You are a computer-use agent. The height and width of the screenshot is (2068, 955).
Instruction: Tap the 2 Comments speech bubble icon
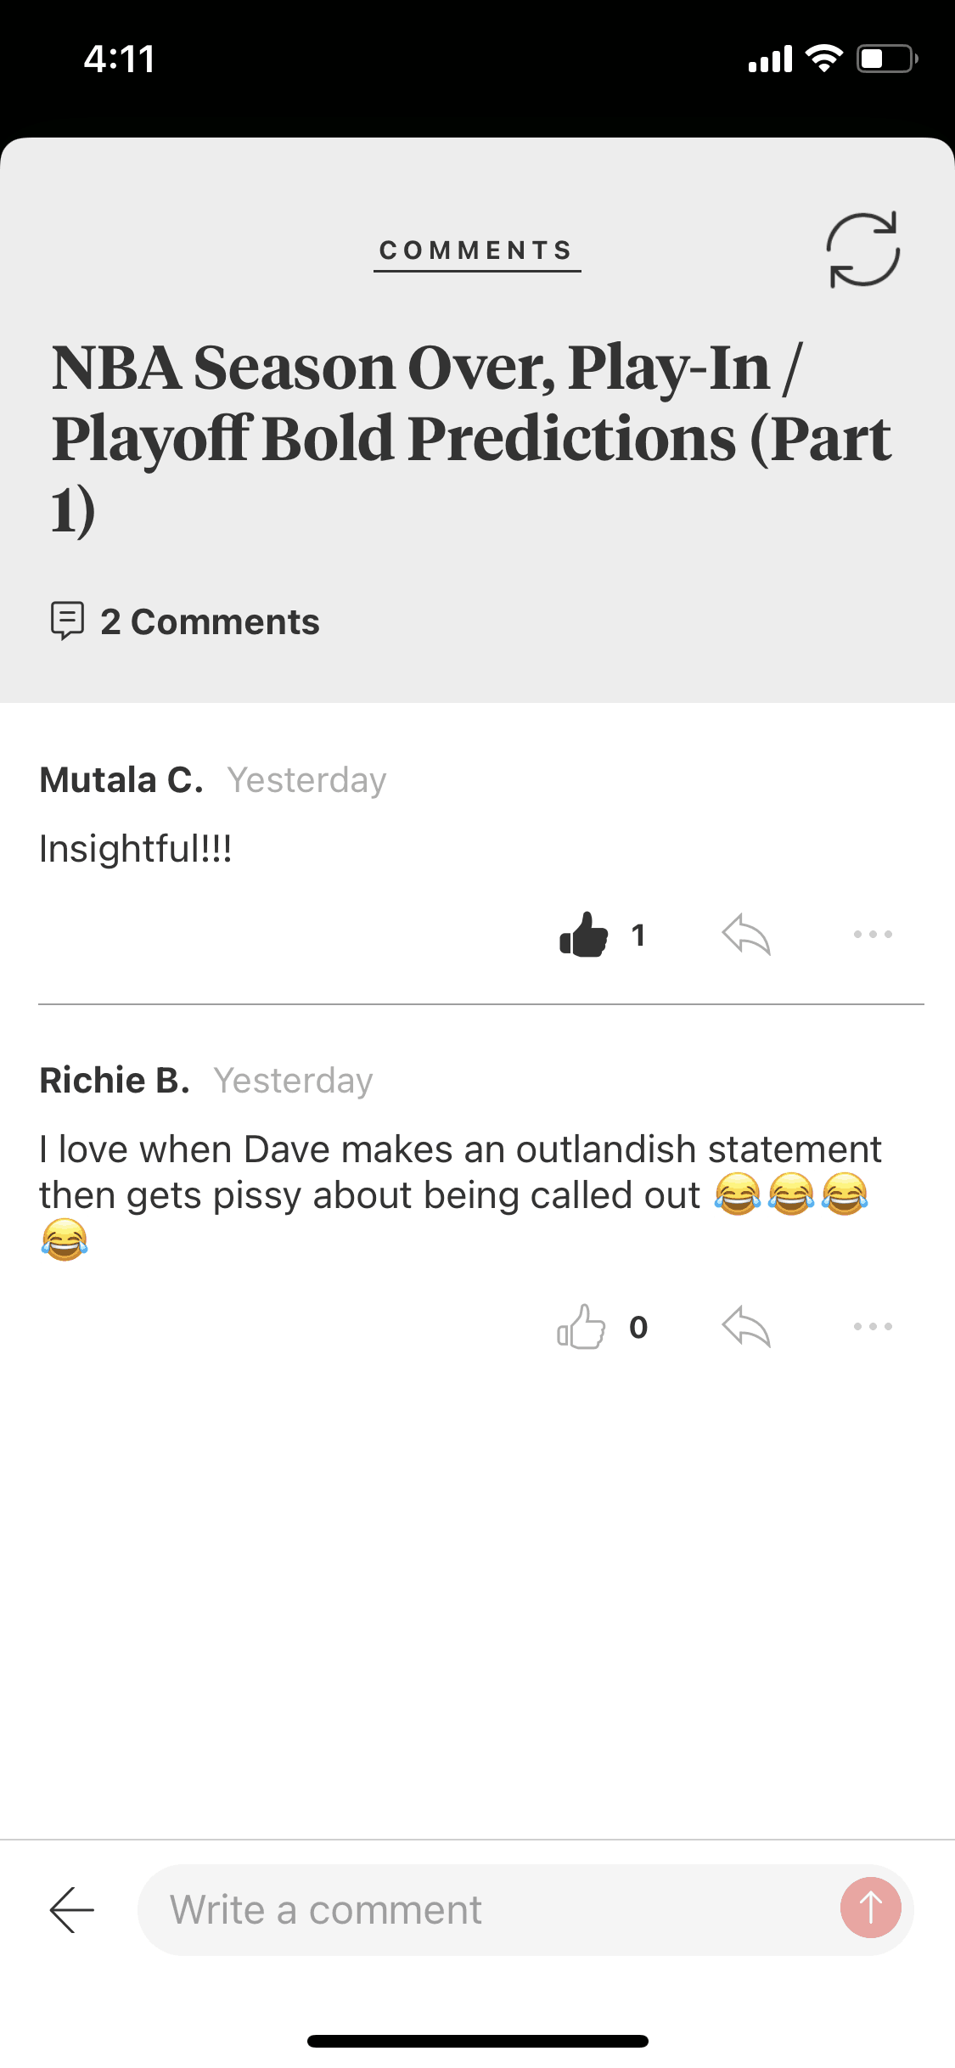(x=67, y=621)
